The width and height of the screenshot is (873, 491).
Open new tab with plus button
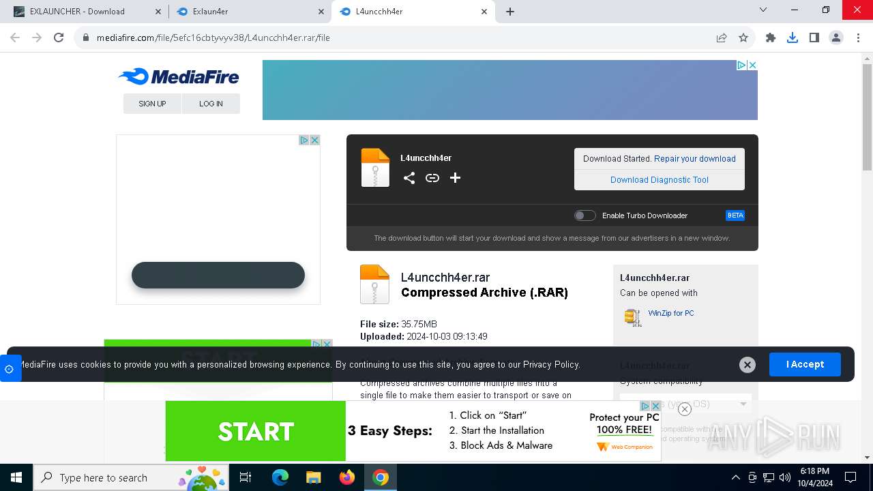click(x=510, y=12)
